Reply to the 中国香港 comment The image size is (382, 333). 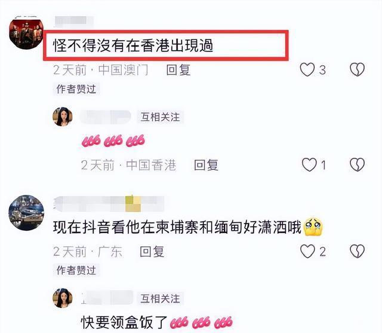click(206, 165)
